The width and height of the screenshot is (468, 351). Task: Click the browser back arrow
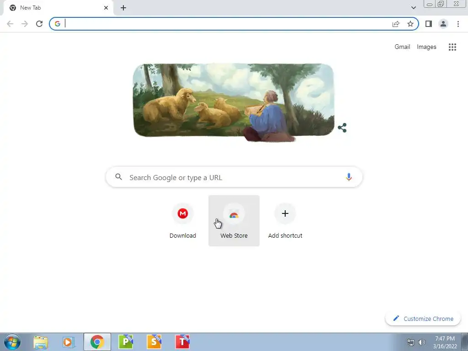(10, 24)
